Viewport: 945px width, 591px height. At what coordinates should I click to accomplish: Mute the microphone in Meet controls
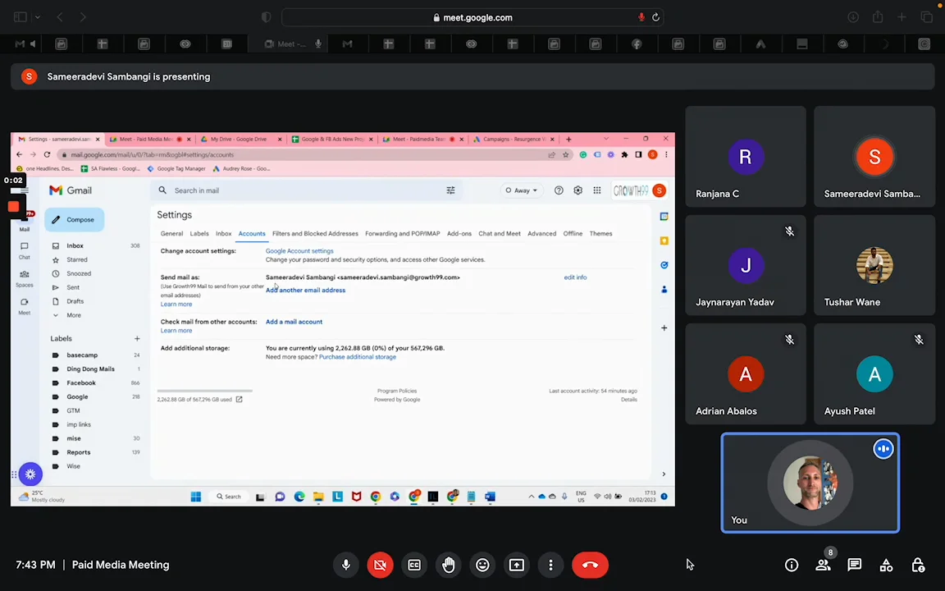pyautogui.click(x=346, y=565)
